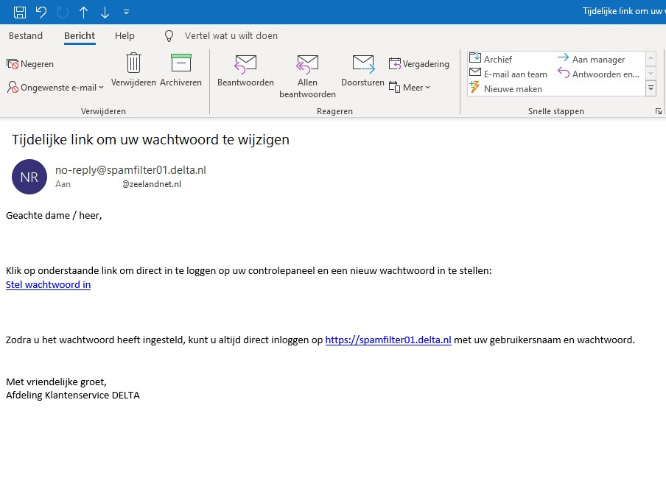
Task: Open the https://spamfilter01.delta.nl link
Action: (x=388, y=340)
